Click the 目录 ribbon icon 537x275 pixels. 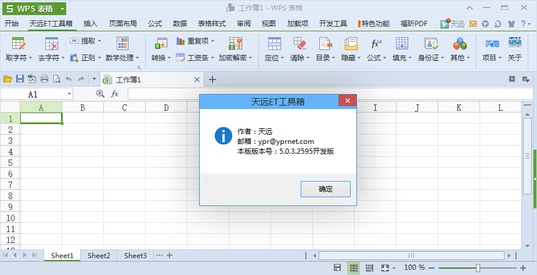coord(325,44)
